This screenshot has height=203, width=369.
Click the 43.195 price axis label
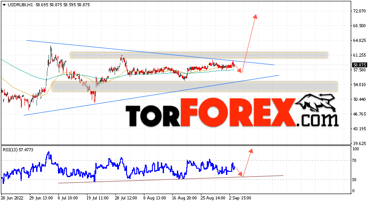(359, 129)
